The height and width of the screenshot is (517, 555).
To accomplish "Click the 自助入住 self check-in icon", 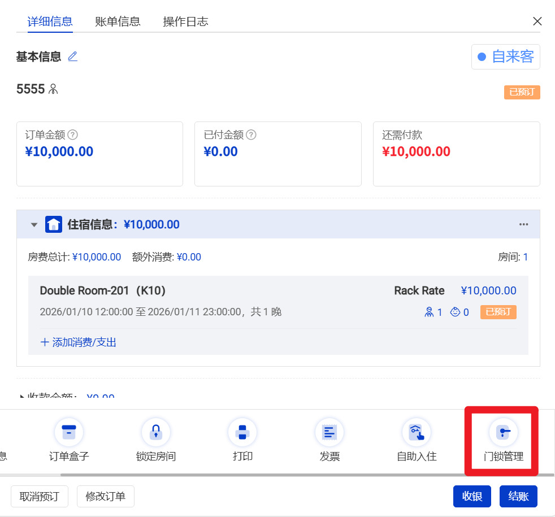I will (x=417, y=433).
